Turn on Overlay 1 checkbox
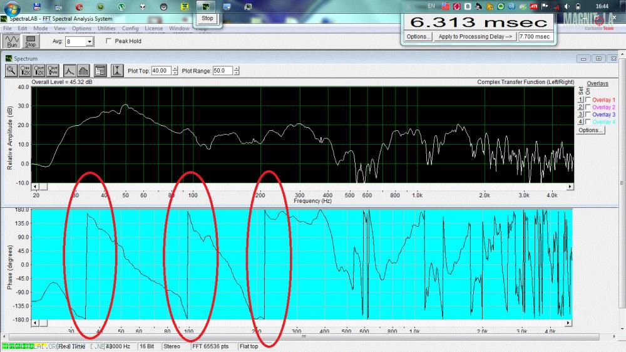626x352 pixels. pos(588,100)
